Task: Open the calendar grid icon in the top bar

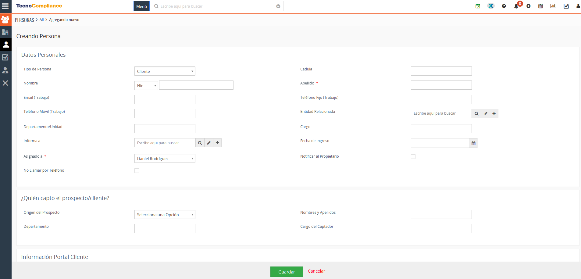Action: pyautogui.click(x=540, y=6)
